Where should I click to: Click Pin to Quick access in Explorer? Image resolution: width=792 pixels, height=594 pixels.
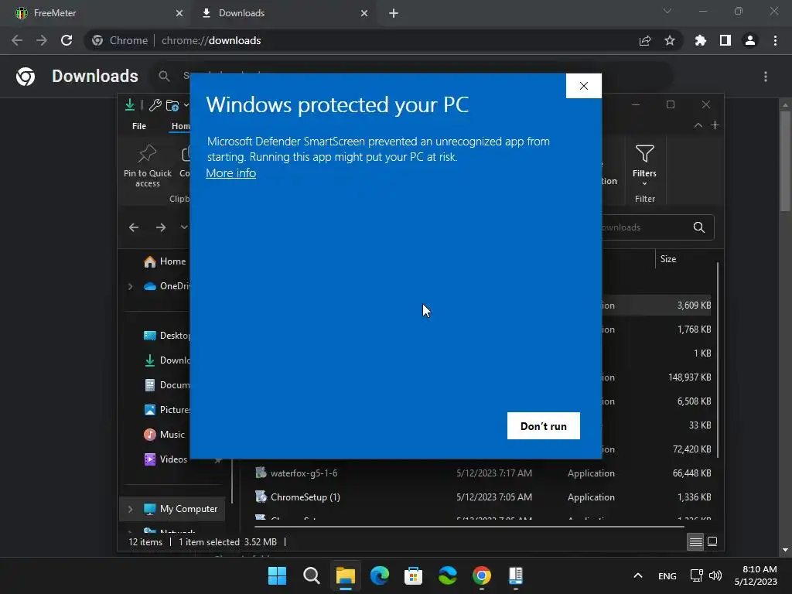click(148, 166)
